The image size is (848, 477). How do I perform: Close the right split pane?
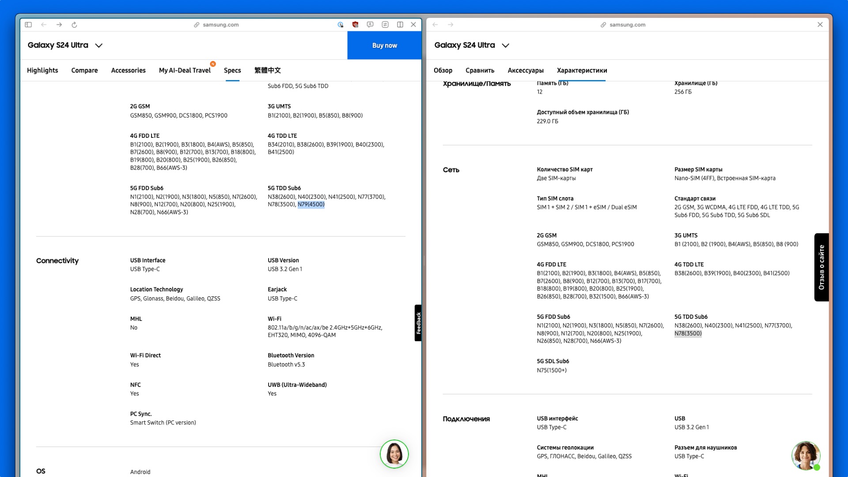click(x=820, y=25)
